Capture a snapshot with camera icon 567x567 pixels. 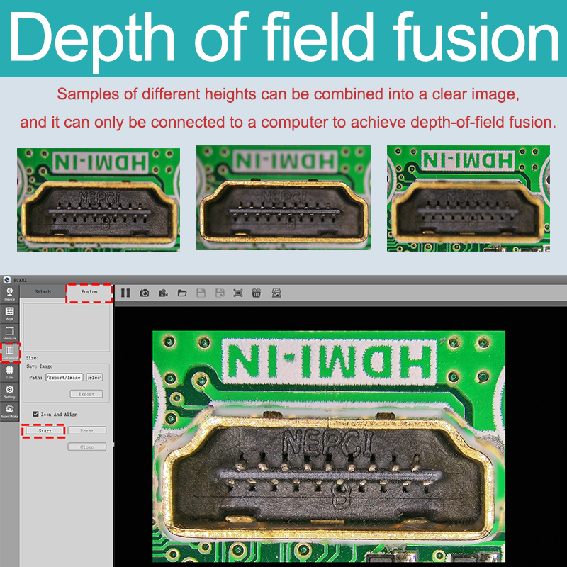click(145, 293)
